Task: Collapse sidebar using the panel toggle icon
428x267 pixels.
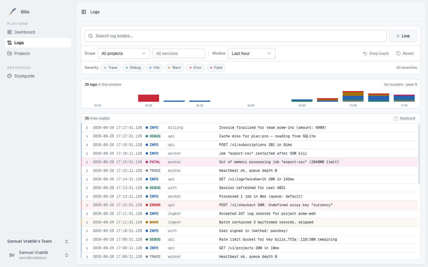Action: point(84,12)
